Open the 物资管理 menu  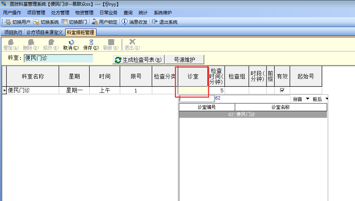(x=84, y=13)
